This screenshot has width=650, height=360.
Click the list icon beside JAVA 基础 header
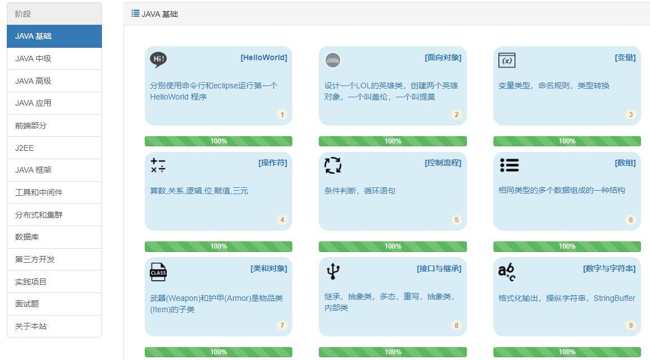(x=135, y=13)
